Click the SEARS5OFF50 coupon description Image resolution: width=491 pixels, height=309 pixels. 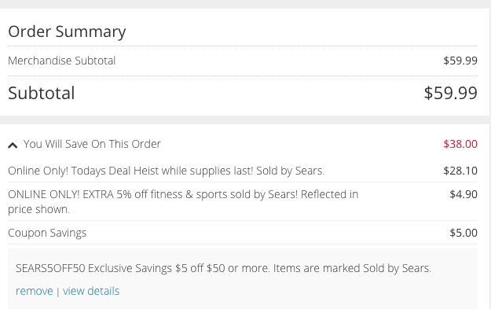point(224,268)
